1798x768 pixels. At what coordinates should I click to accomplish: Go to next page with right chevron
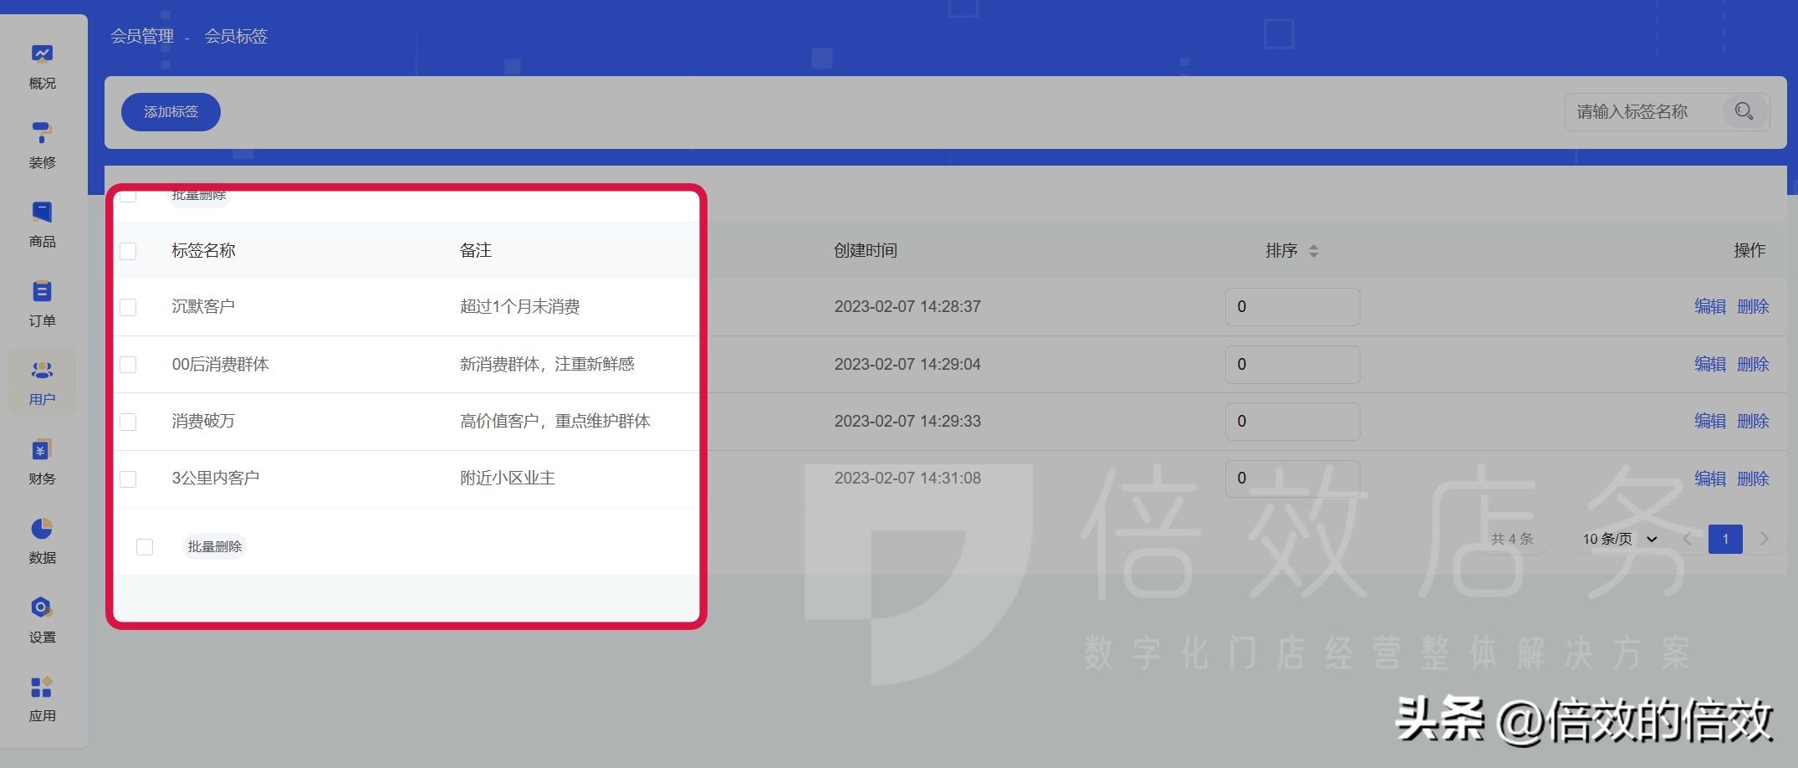click(x=1765, y=539)
